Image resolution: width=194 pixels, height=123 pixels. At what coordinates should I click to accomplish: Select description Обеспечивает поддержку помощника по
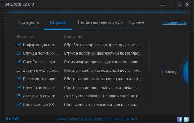103,88
